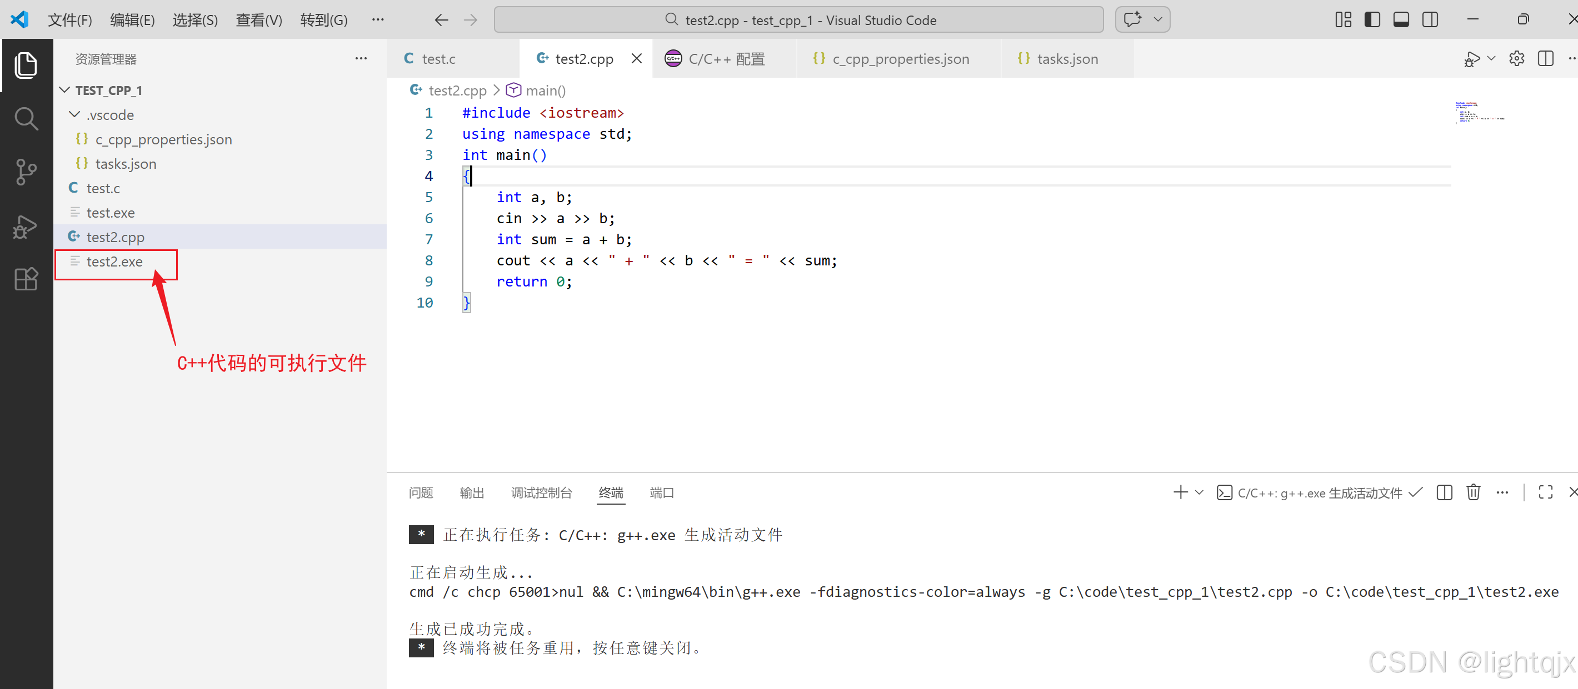Open the Run and Debug view
Viewport: 1578px width, 689px height.
[x=26, y=226]
